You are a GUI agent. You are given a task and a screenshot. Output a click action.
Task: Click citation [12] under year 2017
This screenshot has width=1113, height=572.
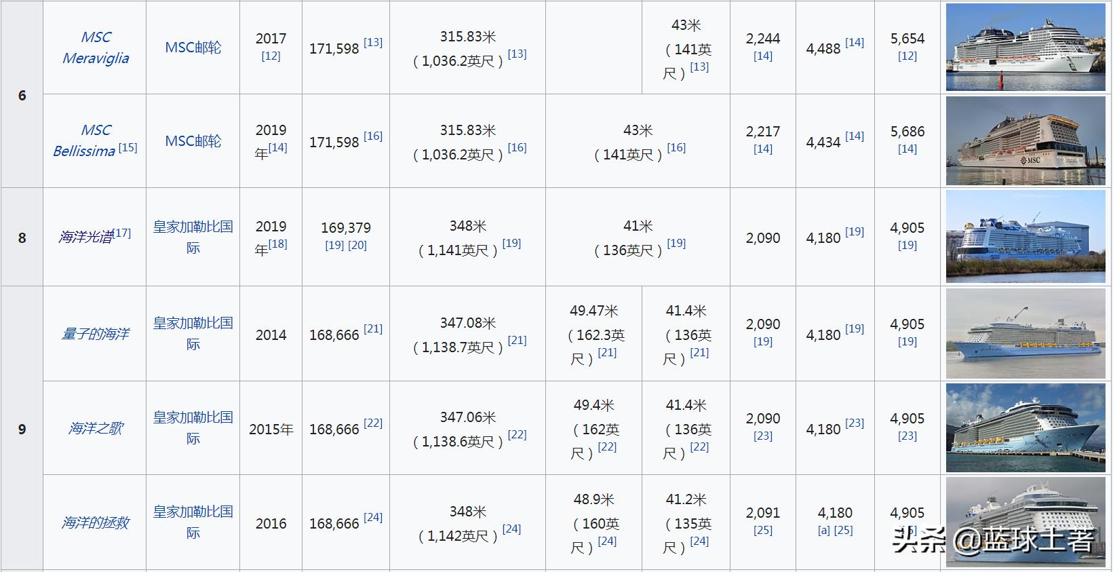click(271, 56)
